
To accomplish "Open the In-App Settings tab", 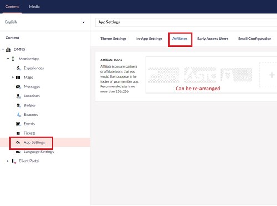I will coord(149,39).
